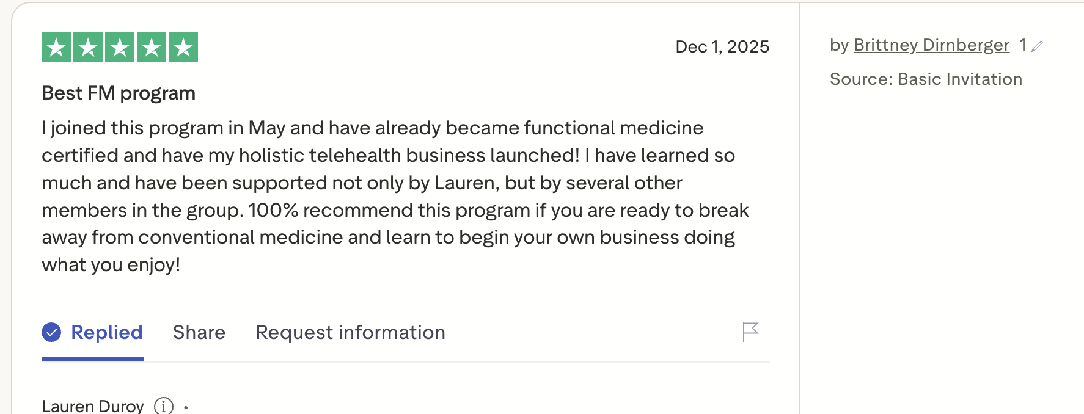Click the review title Best FM program
The width and height of the screenshot is (1084, 414).
[119, 93]
